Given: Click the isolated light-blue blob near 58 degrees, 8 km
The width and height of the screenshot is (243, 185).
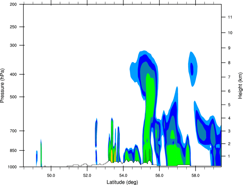Looking at the screenshot, I should pos(193,69).
